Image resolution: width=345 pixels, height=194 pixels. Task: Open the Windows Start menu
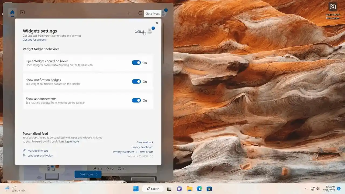[136, 189]
